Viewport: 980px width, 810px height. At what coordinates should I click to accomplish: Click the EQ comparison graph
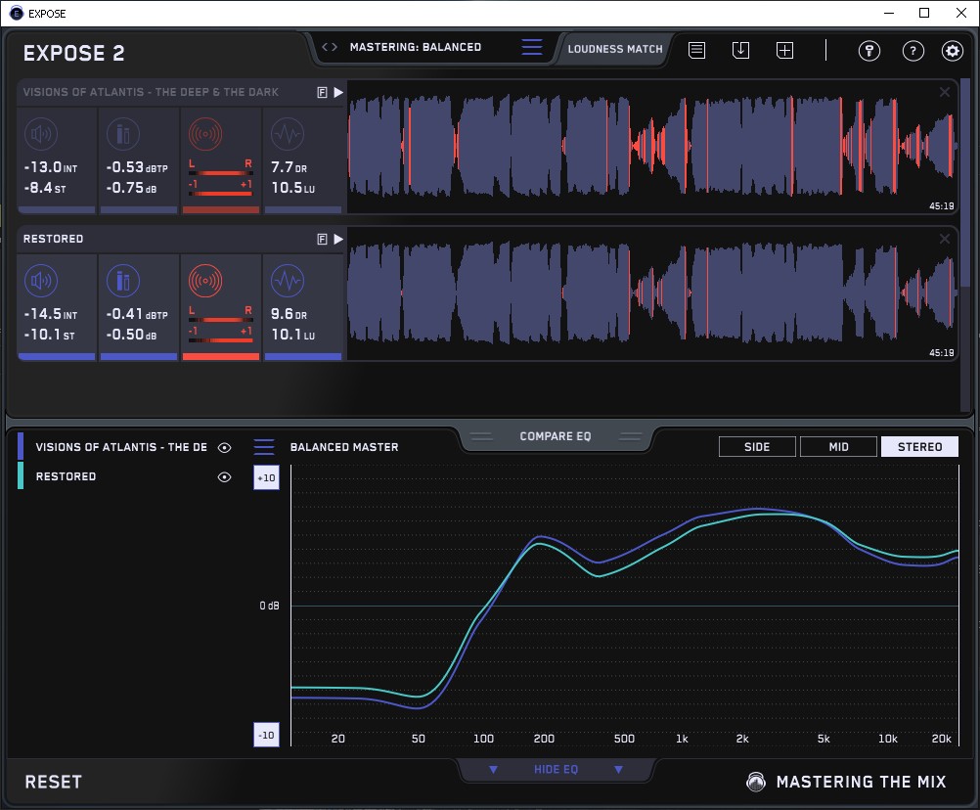(x=624, y=605)
